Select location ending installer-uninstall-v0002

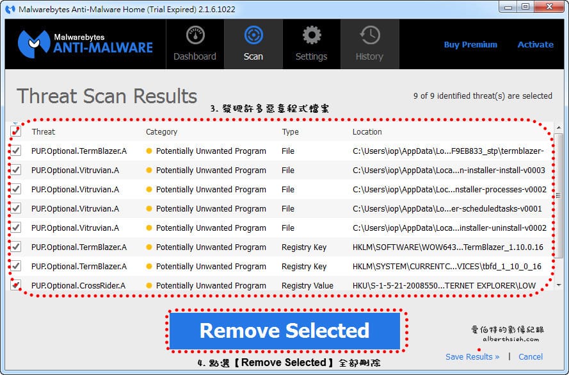pos(449,228)
